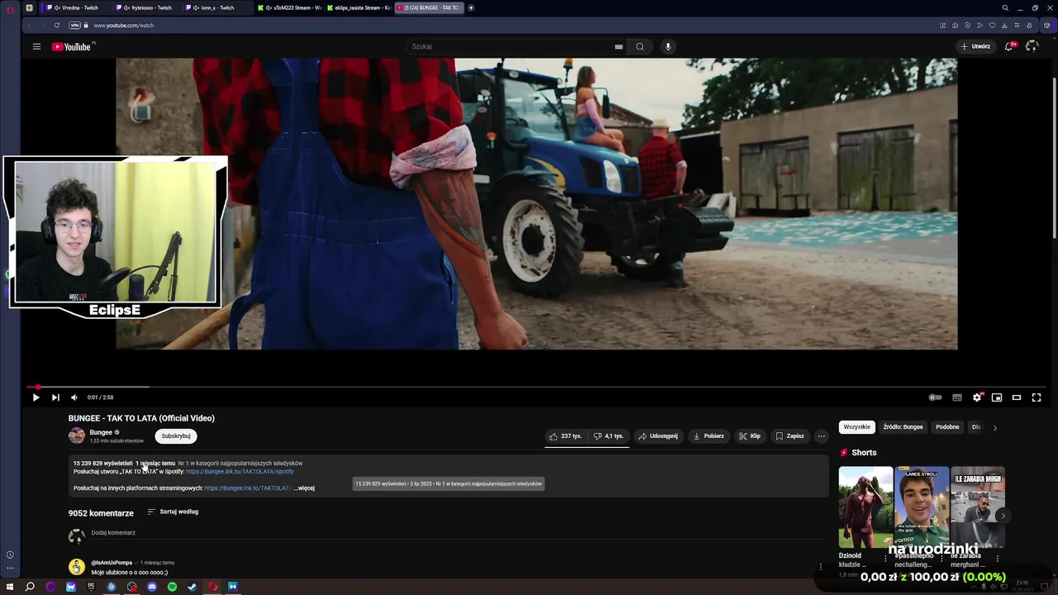
Task: Open Windows Start menu
Action: [10, 587]
